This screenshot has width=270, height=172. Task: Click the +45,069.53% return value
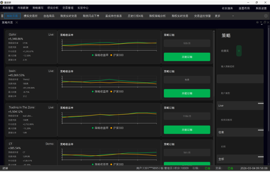(x=16, y=75)
